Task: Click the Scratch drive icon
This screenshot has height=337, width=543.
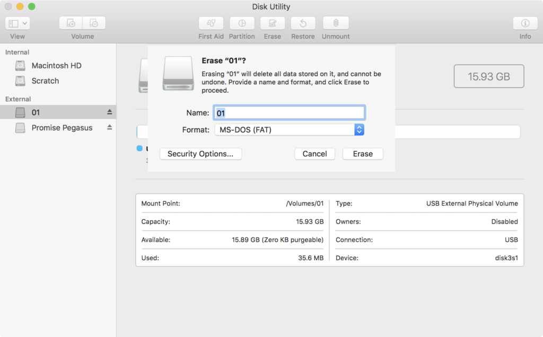Action: tap(20, 81)
